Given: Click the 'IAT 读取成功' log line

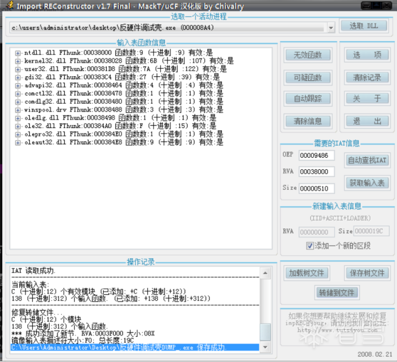Looking at the screenshot, I should 33,271.
